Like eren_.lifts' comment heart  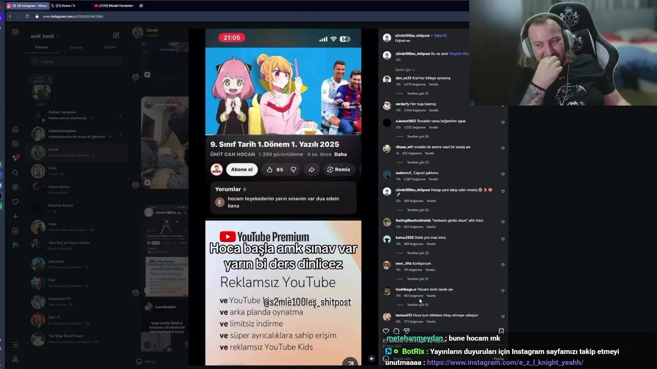pyautogui.click(x=503, y=265)
